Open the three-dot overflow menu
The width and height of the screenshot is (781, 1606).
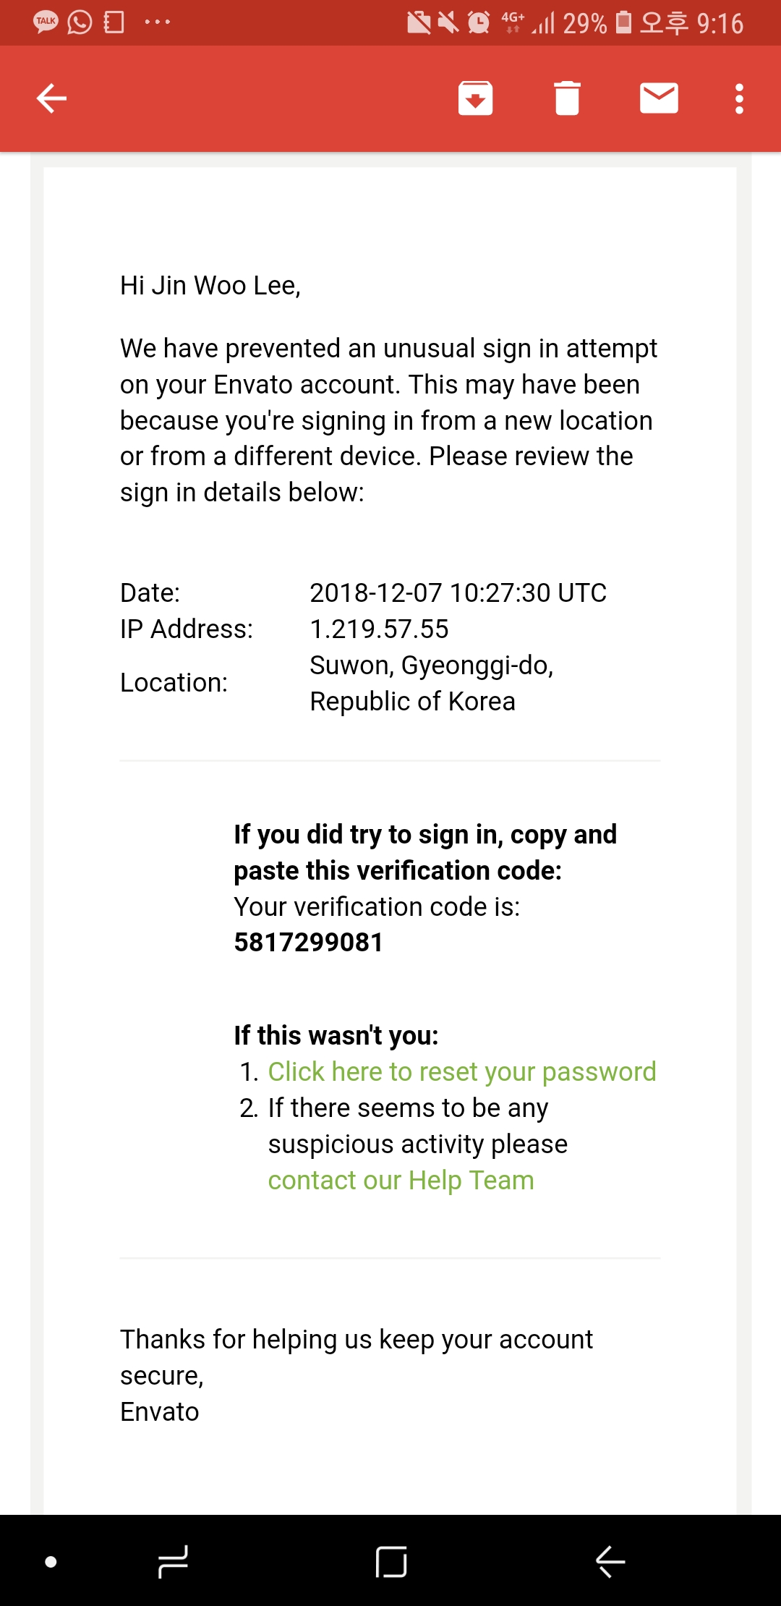[739, 98]
